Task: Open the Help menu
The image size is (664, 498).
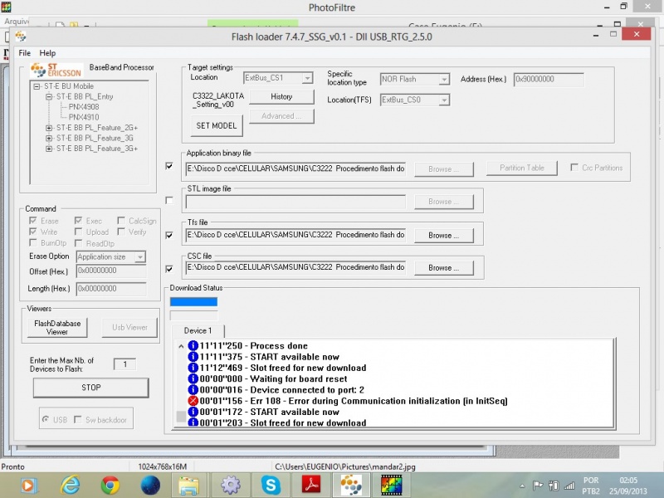Action: pyautogui.click(x=47, y=53)
